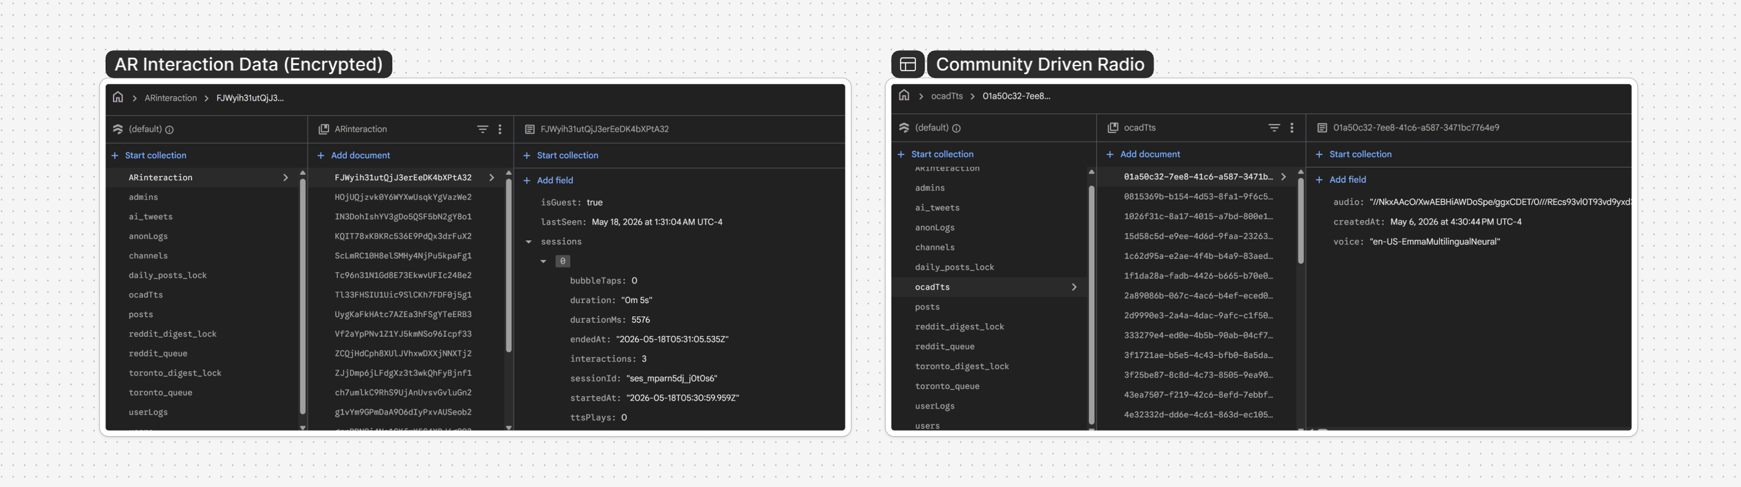This screenshot has width=1741, height=487.
Task: Click Start collection under (default) in the Community Driven Radio panel
Action: tap(936, 154)
